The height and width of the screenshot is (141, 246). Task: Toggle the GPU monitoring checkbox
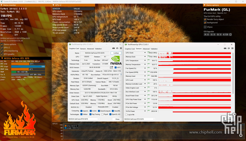(x=2, y=51)
